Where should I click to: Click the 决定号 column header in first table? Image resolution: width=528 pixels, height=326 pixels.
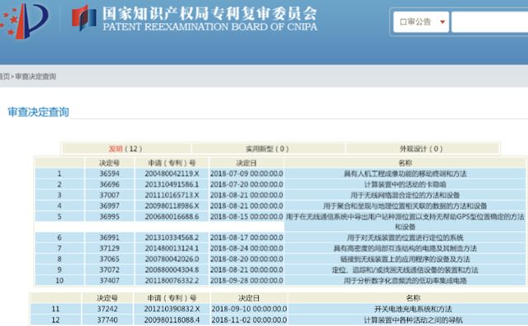click(x=109, y=163)
